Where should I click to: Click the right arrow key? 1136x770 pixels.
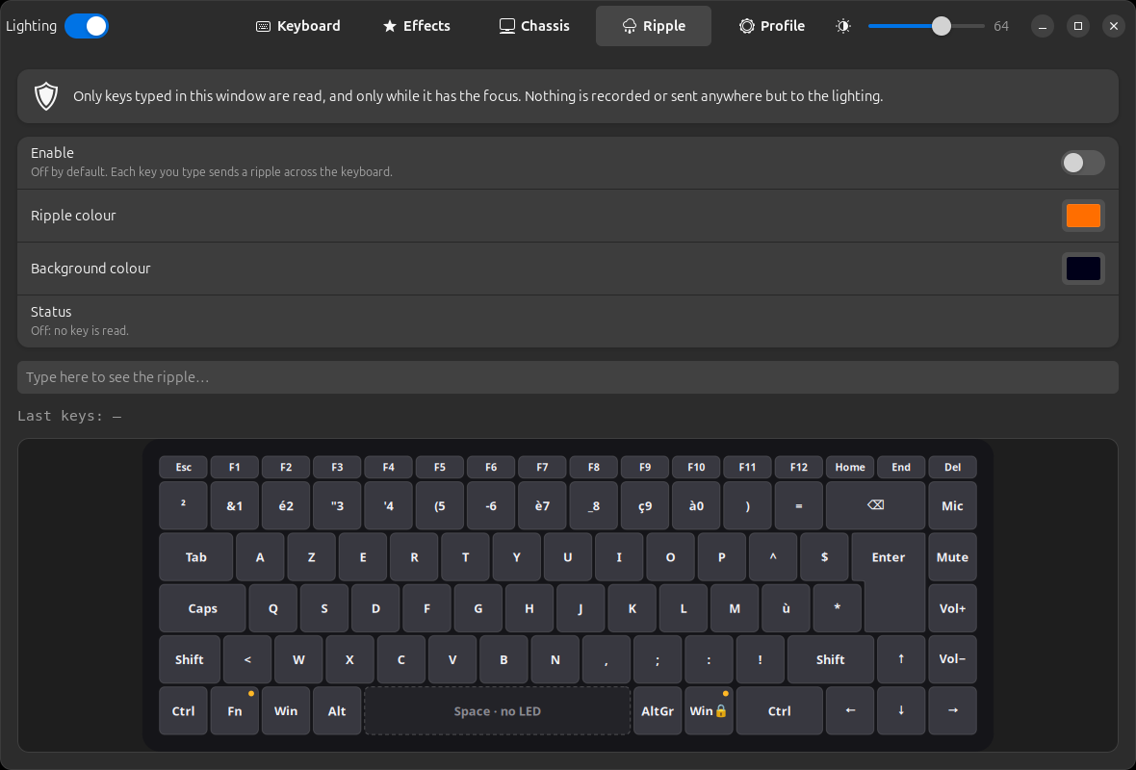(952, 710)
